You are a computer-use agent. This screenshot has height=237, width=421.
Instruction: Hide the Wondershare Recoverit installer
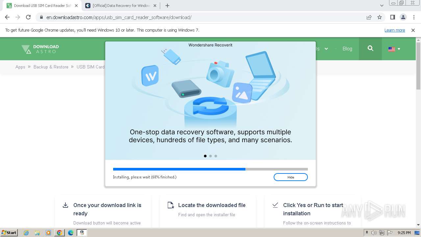tap(291, 177)
